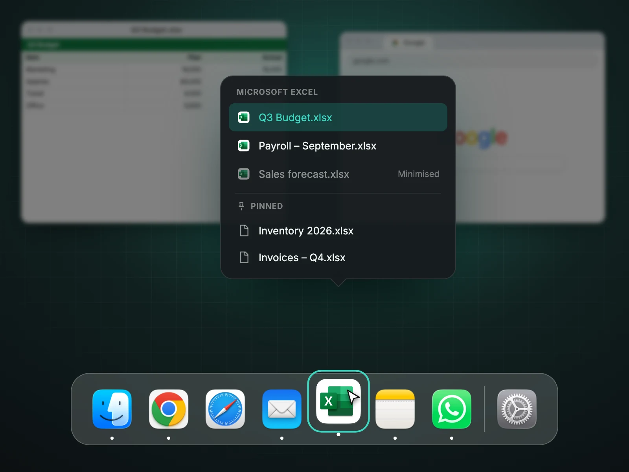This screenshot has width=629, height=472.
Task: Switch to the Q3 Budget.xlsx window
Action: (x=338, y=117)
